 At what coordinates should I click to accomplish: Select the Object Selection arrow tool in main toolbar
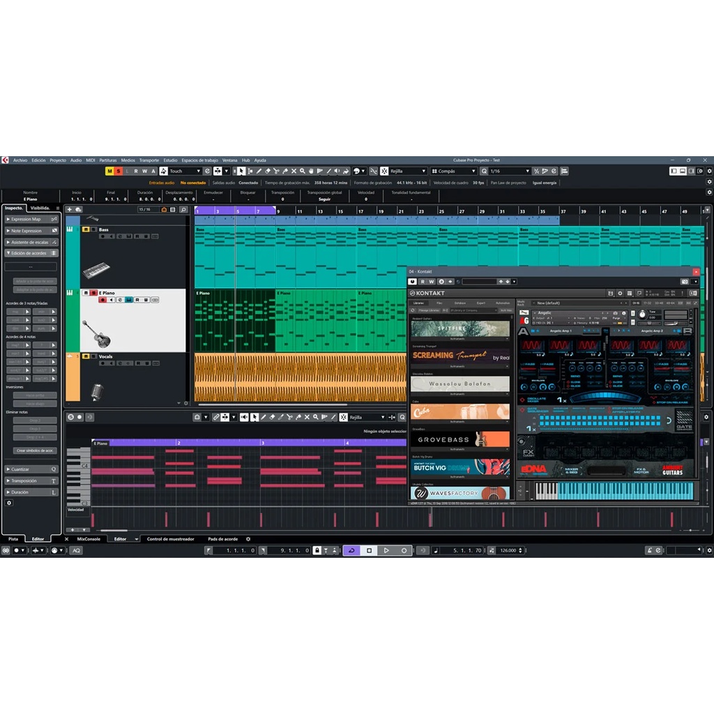click(x=241, y=172)
